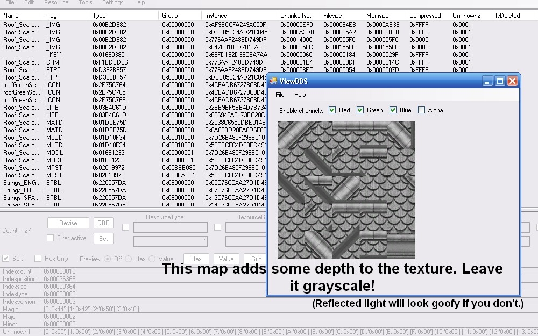Close the ViewDDS window
Image resolution: width=538 pixels, height=336 pixels.
[x=512, y=81]
